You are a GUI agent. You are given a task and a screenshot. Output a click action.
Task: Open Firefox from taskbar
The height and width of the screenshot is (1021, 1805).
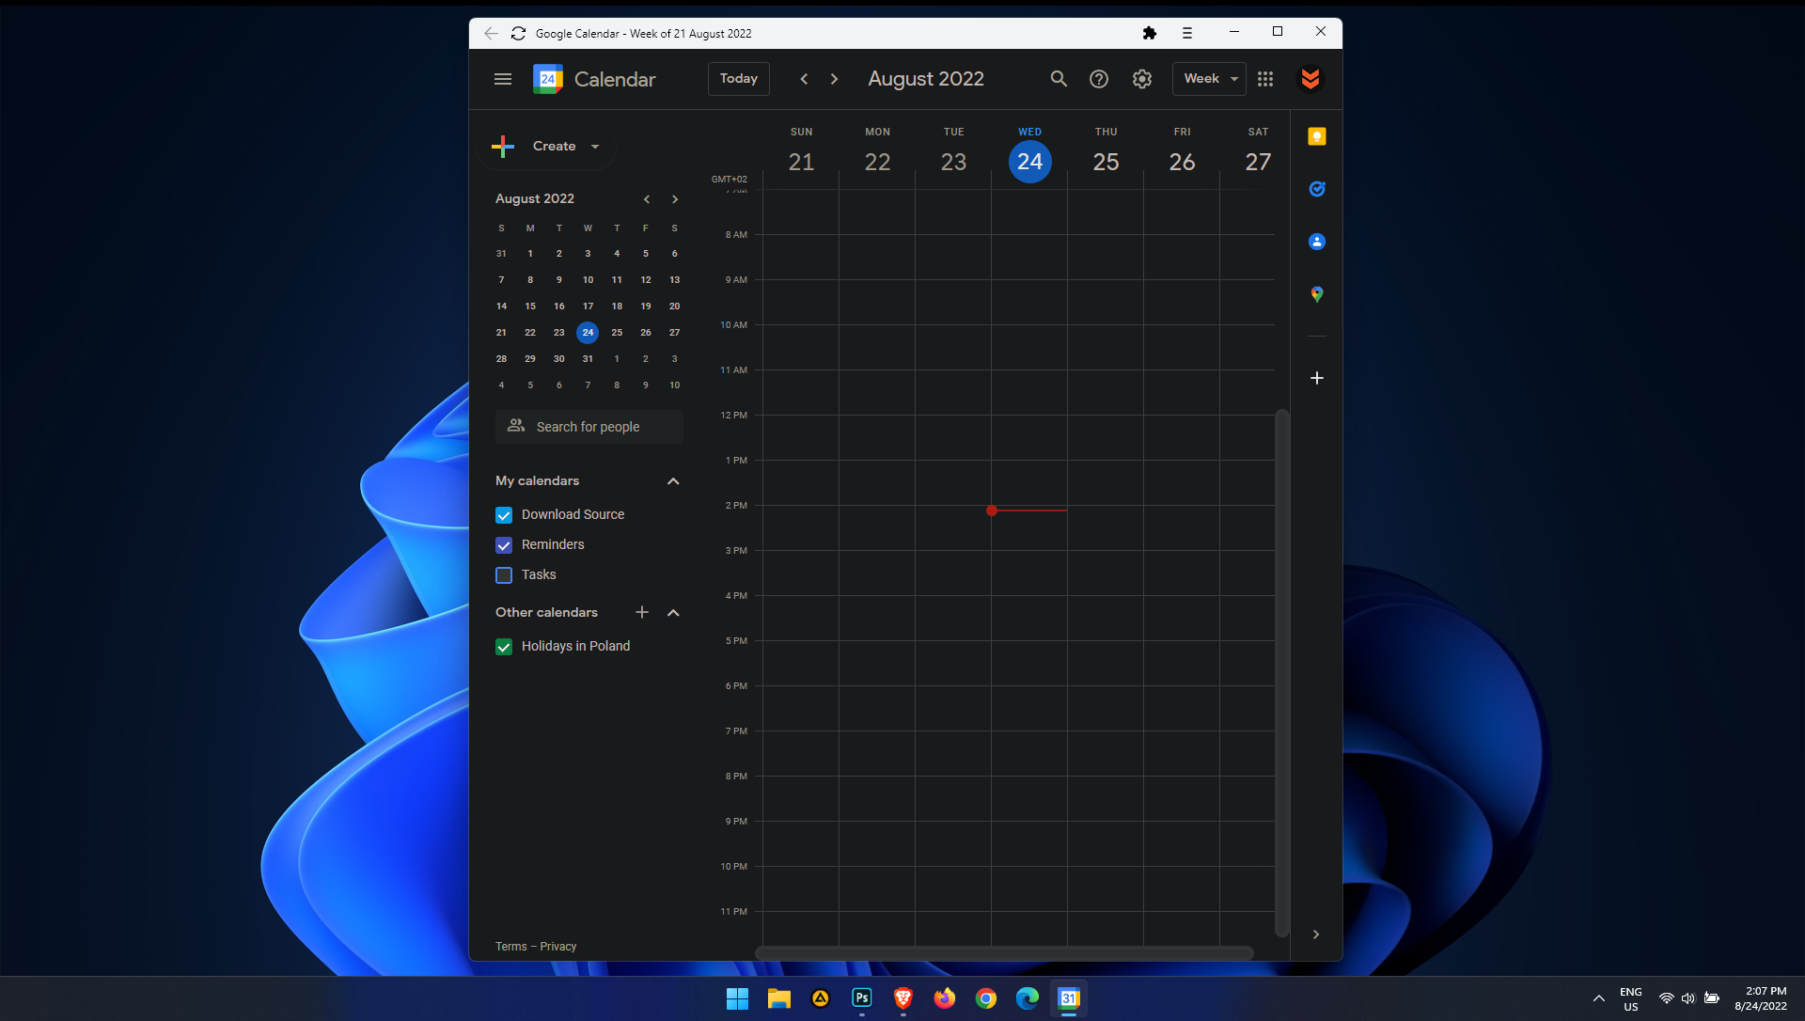point(945,998)
